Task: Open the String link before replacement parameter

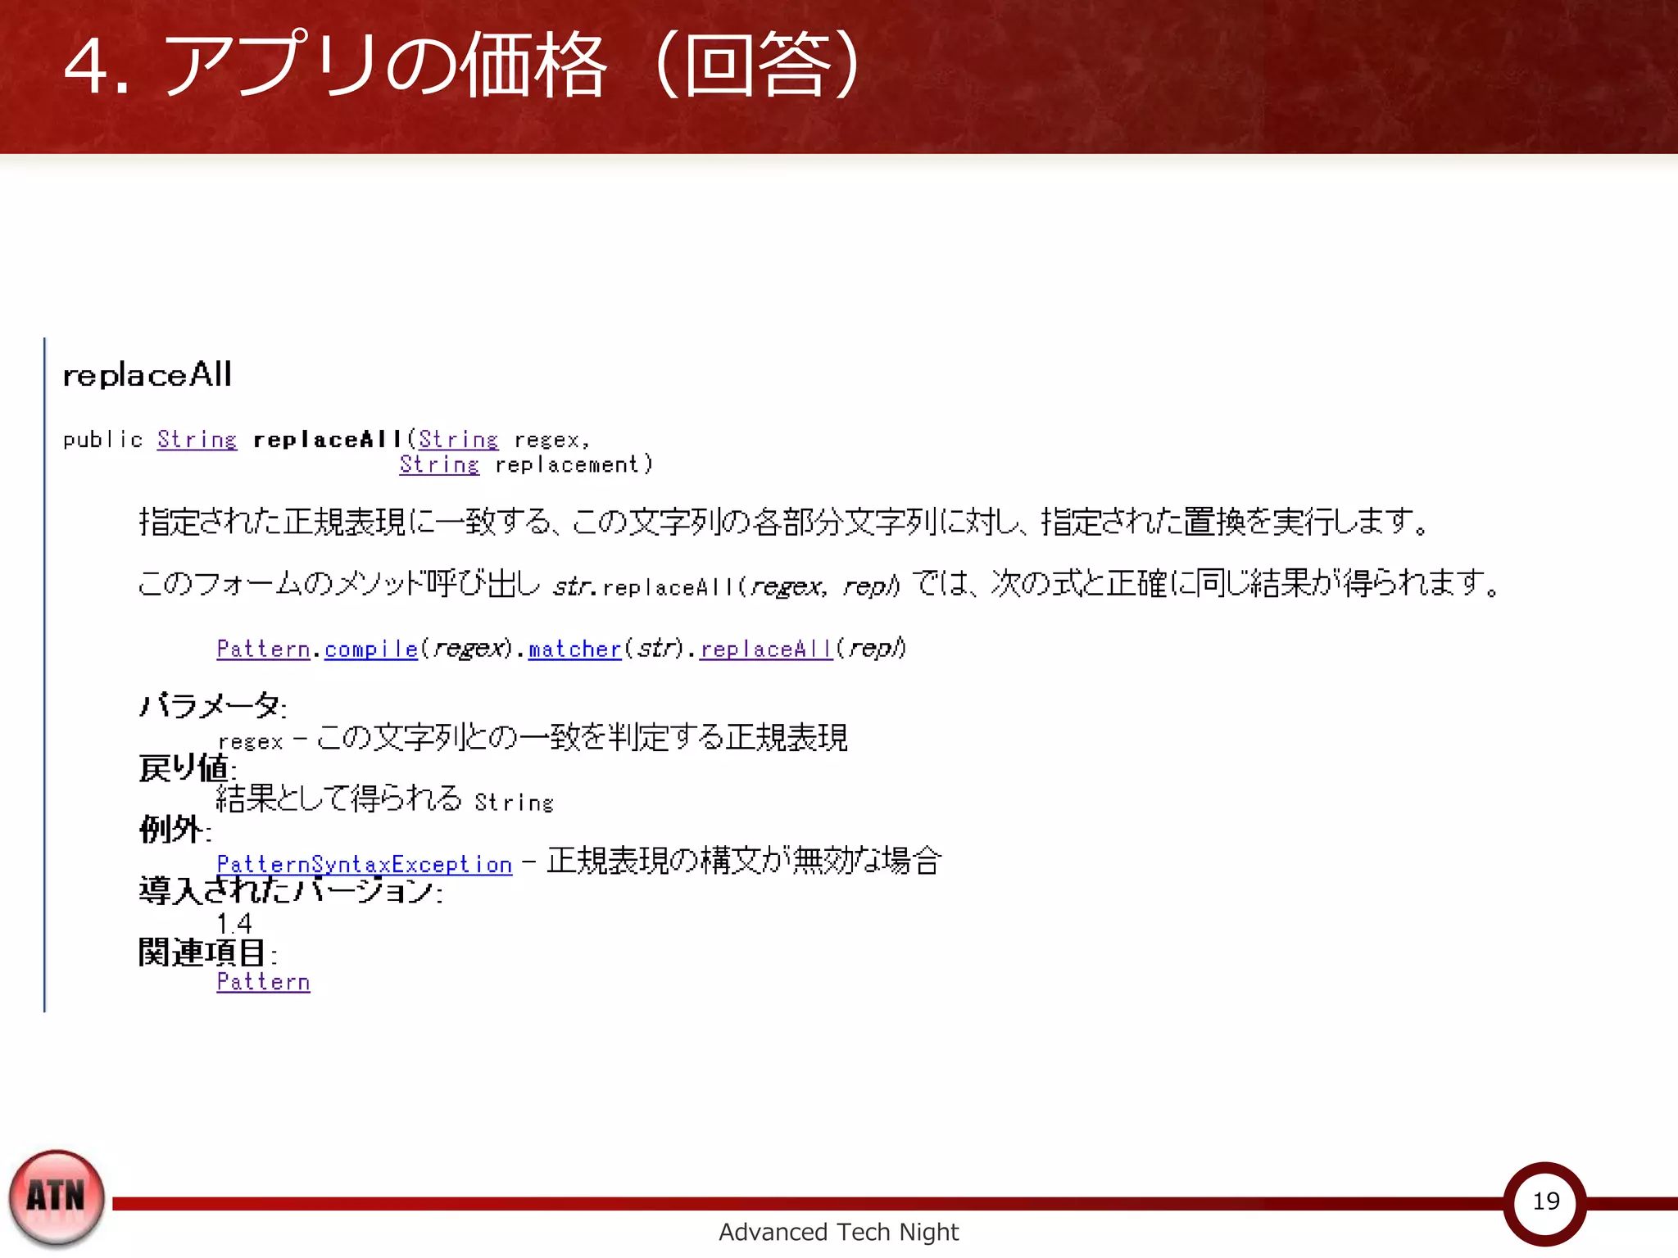Action: 439,464
